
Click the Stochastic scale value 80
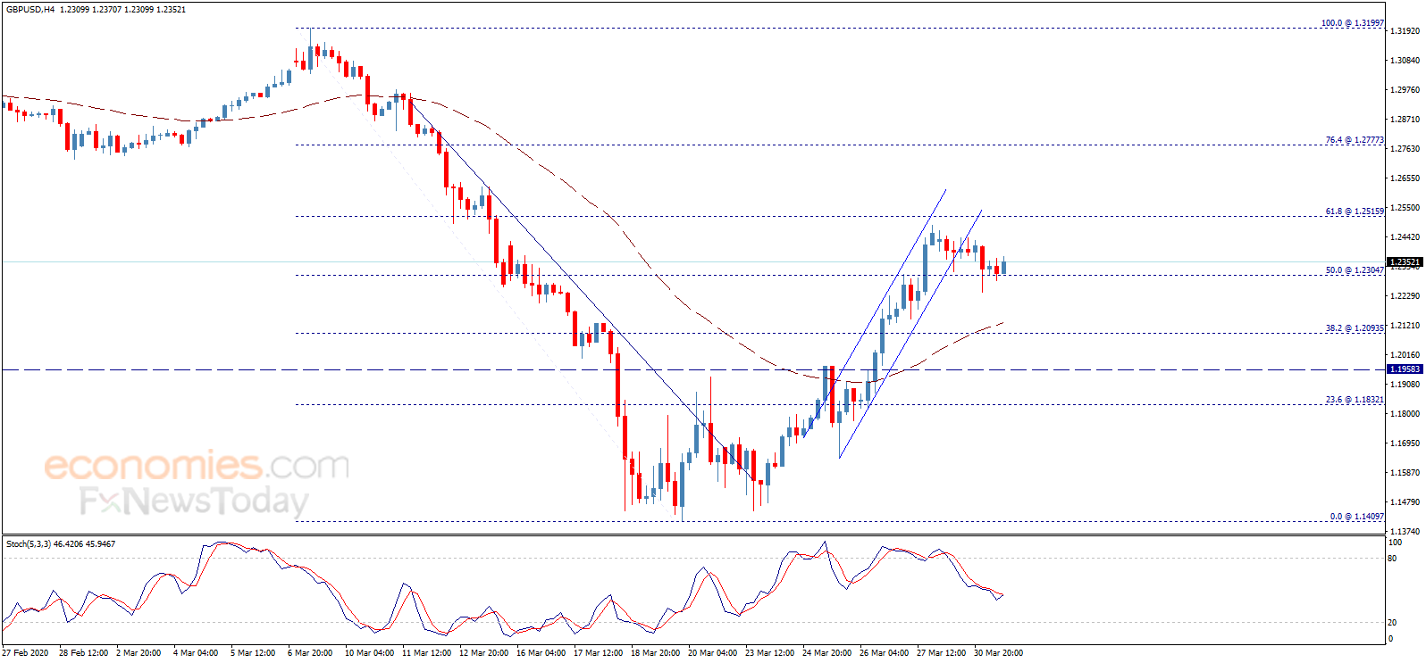click(x=1392, y=559)
